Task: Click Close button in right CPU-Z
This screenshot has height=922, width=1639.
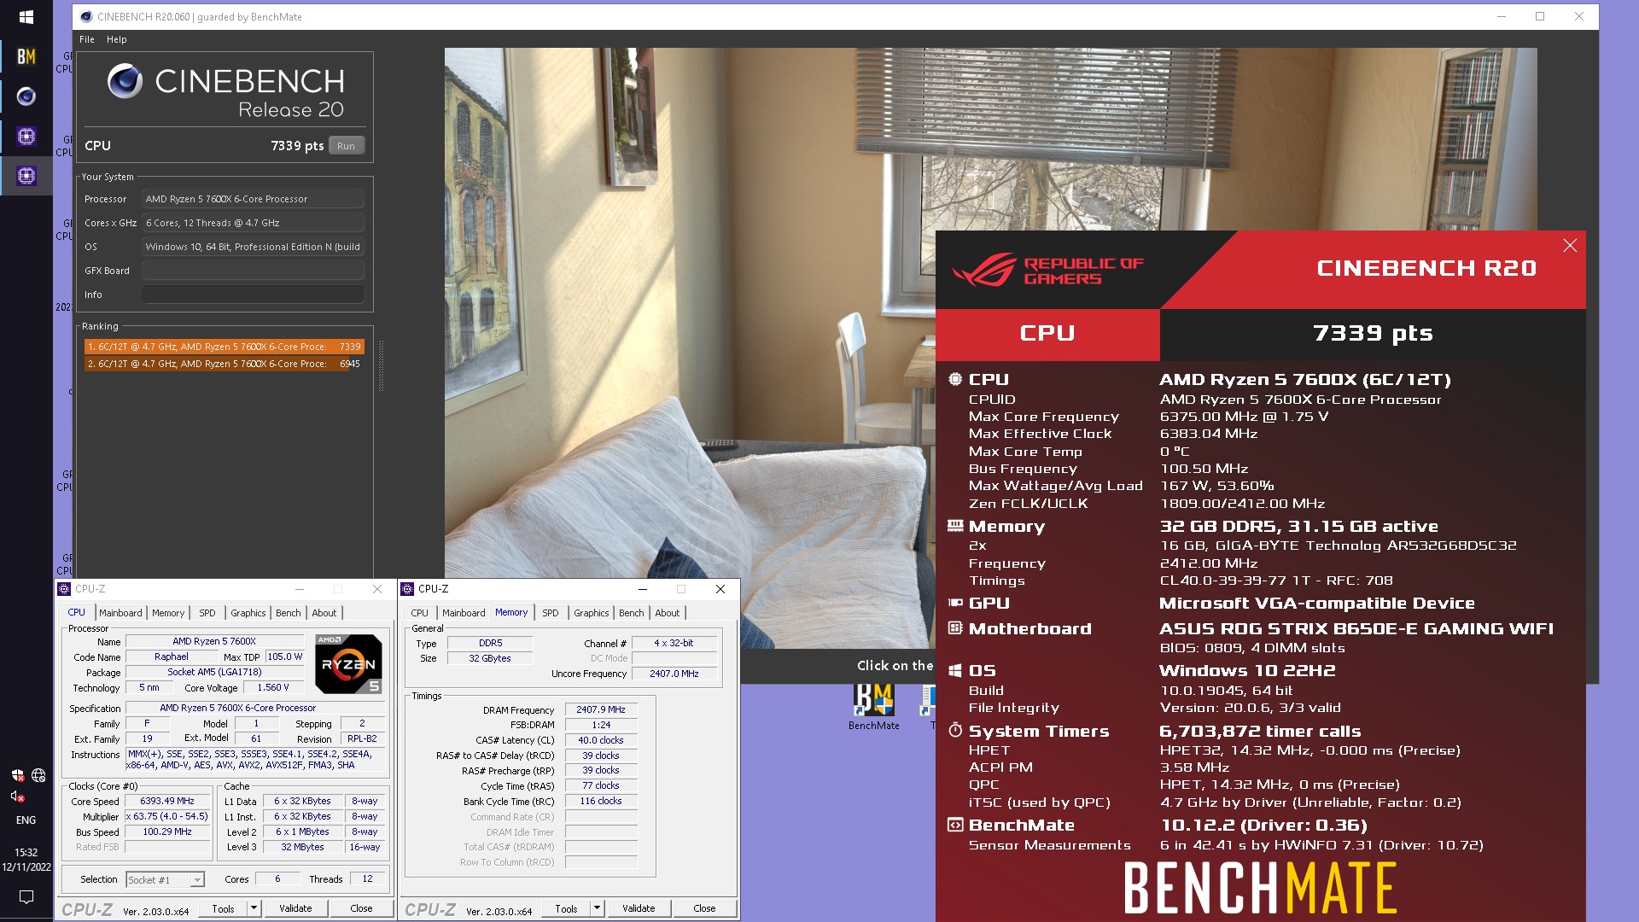Action: pos(704,908)
